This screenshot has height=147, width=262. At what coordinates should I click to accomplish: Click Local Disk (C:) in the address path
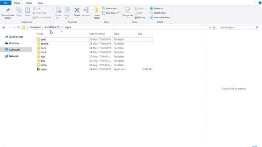pos(53,27)
